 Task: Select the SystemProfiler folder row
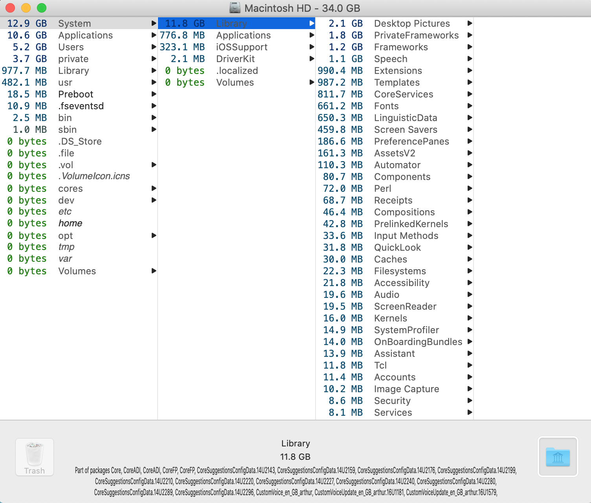395,330
